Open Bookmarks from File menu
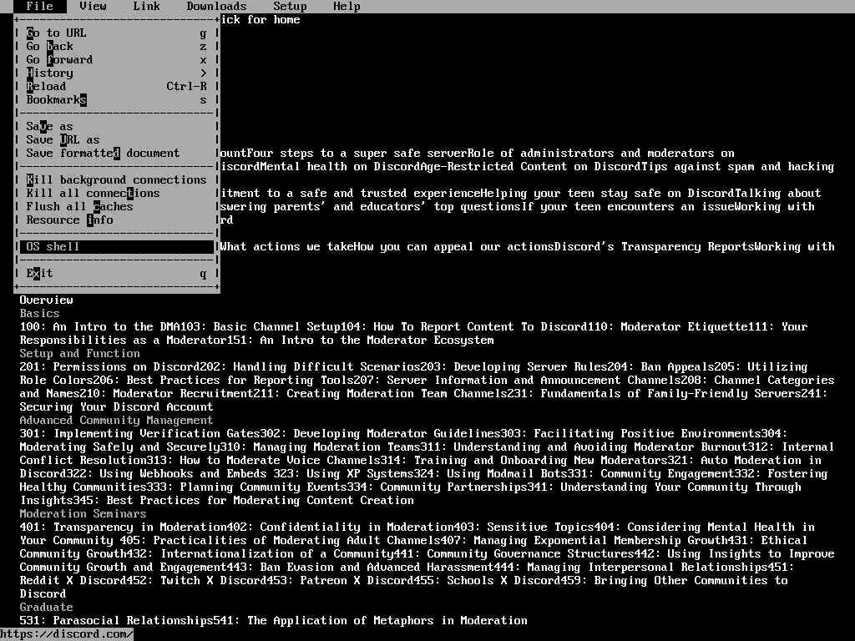 [x=116, y=100]
